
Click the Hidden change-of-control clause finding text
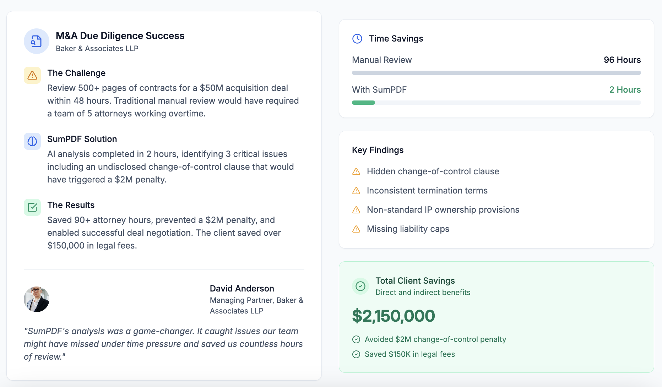[433, 171]
